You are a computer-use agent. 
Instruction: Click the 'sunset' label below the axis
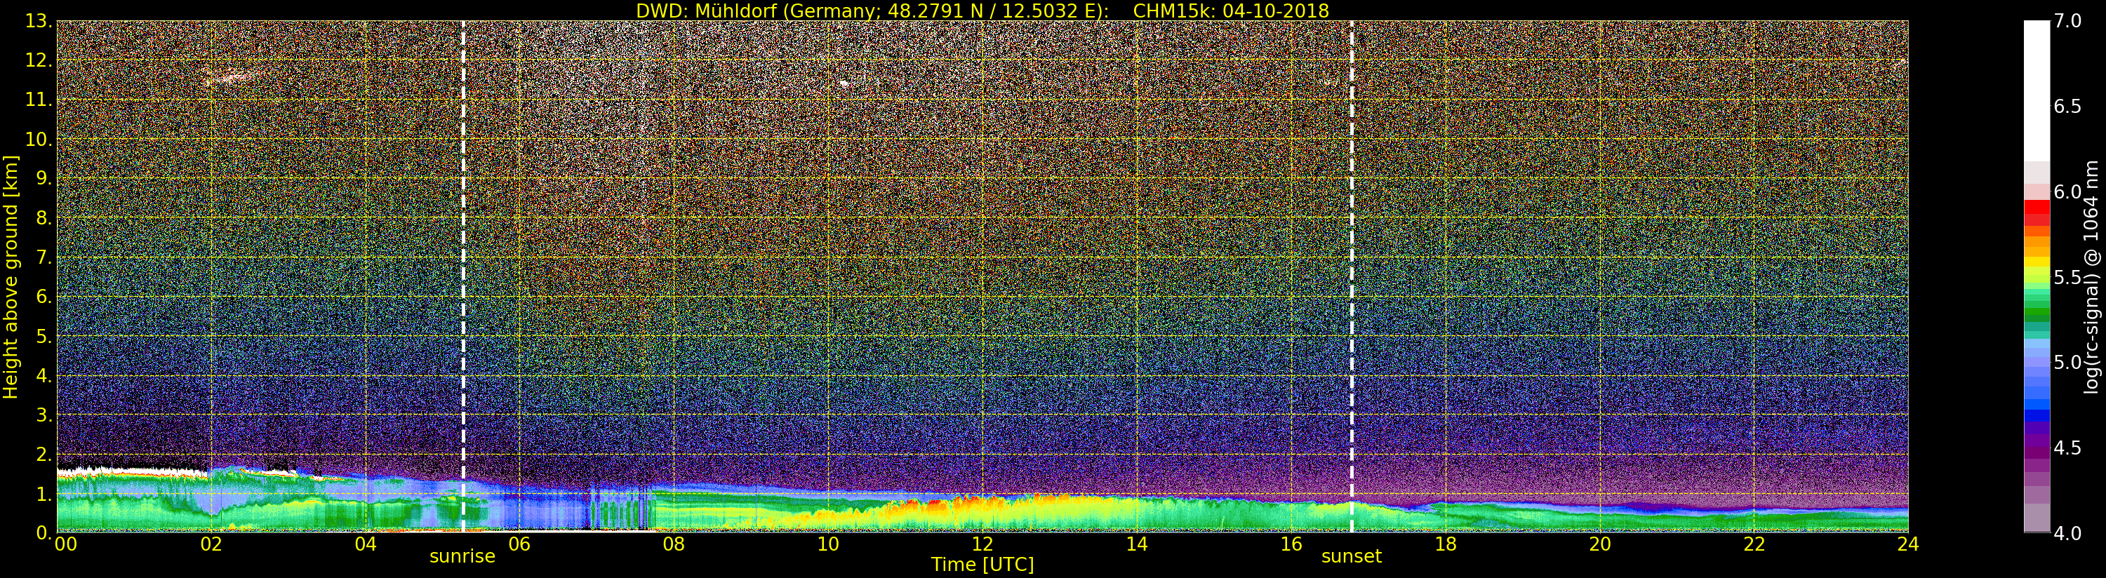click(x=1352, y=556)
